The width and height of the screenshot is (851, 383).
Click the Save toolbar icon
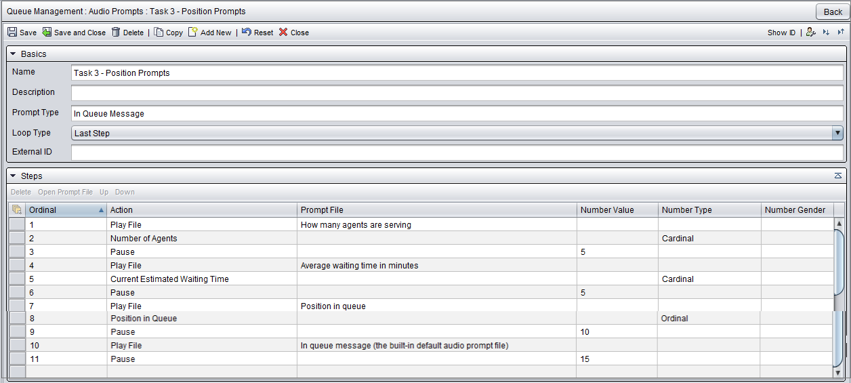12,32
